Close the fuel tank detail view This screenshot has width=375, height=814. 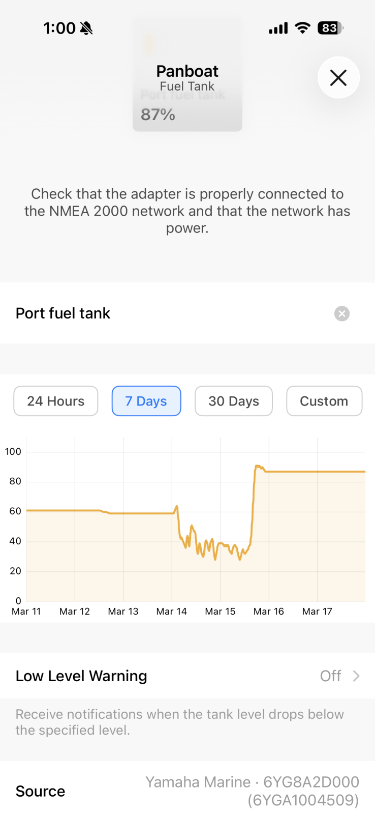click(x=338, y=78)
